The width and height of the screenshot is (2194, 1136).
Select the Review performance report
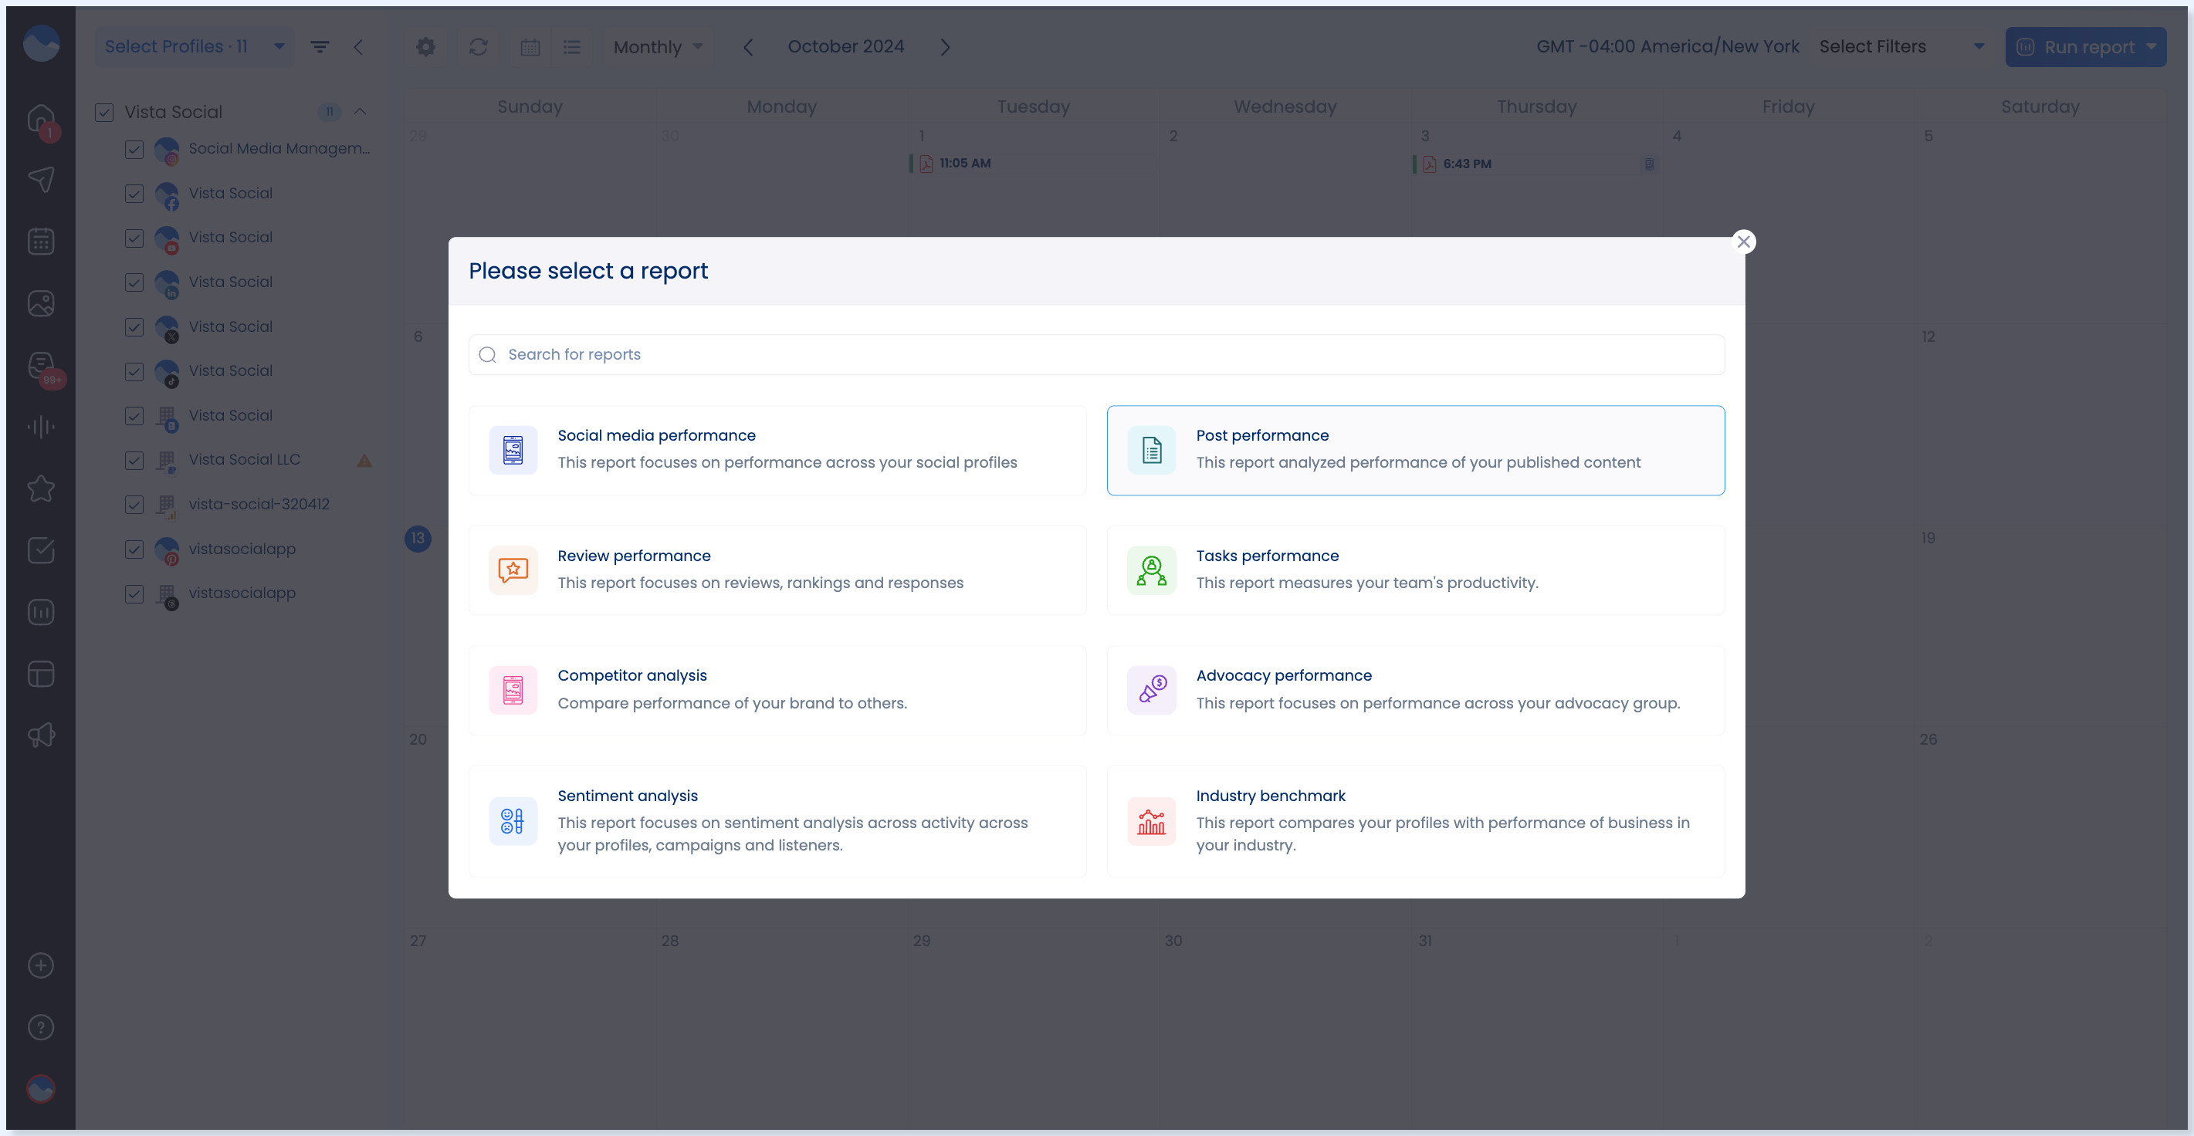click(777, 570)
